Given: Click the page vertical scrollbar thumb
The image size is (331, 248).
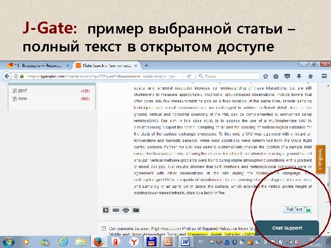Looking at the screenshot, I should 328,185.
